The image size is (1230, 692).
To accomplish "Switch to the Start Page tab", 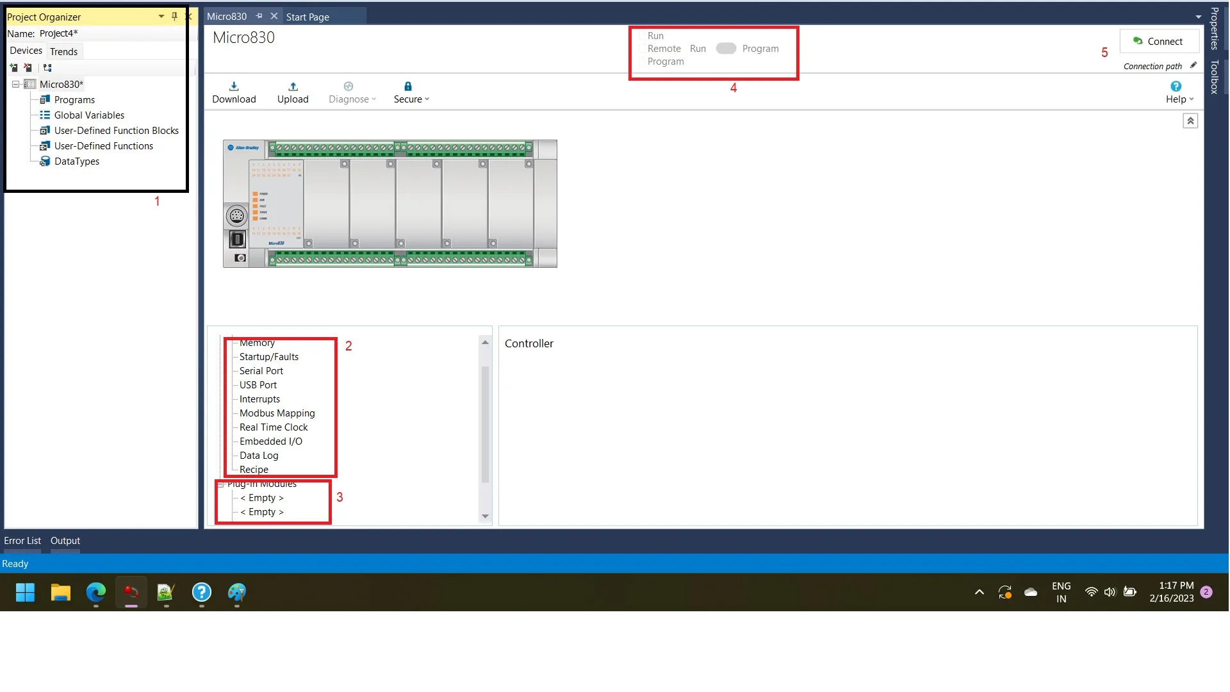I will click(307, 17).
